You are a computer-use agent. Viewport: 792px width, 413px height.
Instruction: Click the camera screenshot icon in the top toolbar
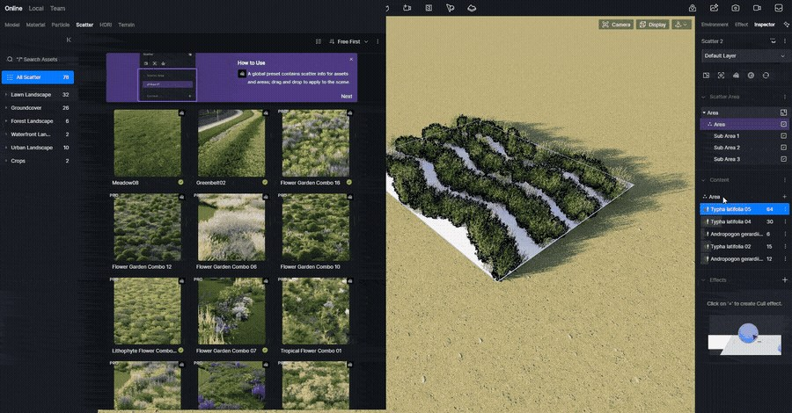tap(736, 8)
